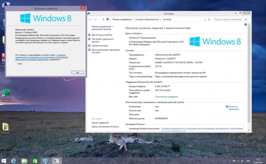Open license terms link under Активация Windows

click(202, 130)
